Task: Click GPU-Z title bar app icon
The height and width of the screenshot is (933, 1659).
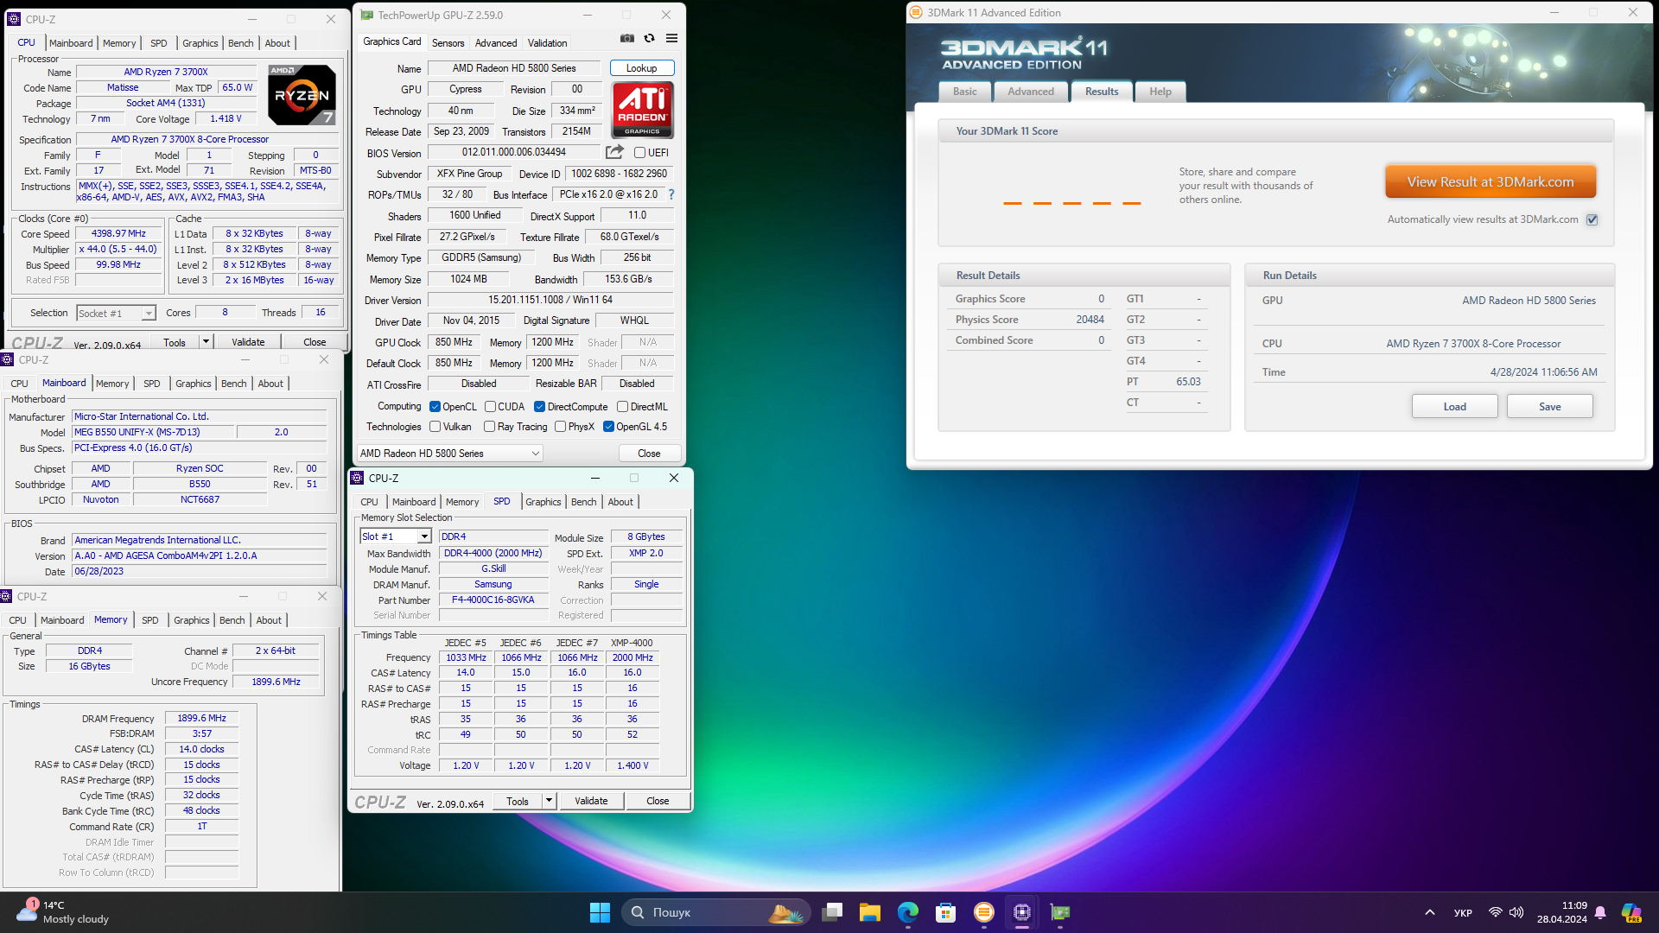Action: (x=367, y=15)
